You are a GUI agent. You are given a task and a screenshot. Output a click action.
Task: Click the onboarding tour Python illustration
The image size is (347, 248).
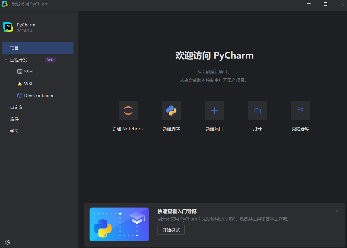click(x=119, y=224)
